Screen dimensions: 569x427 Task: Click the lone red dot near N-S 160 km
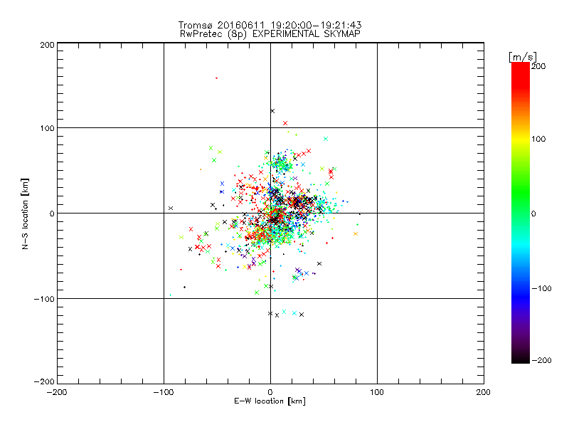point(217,78)
